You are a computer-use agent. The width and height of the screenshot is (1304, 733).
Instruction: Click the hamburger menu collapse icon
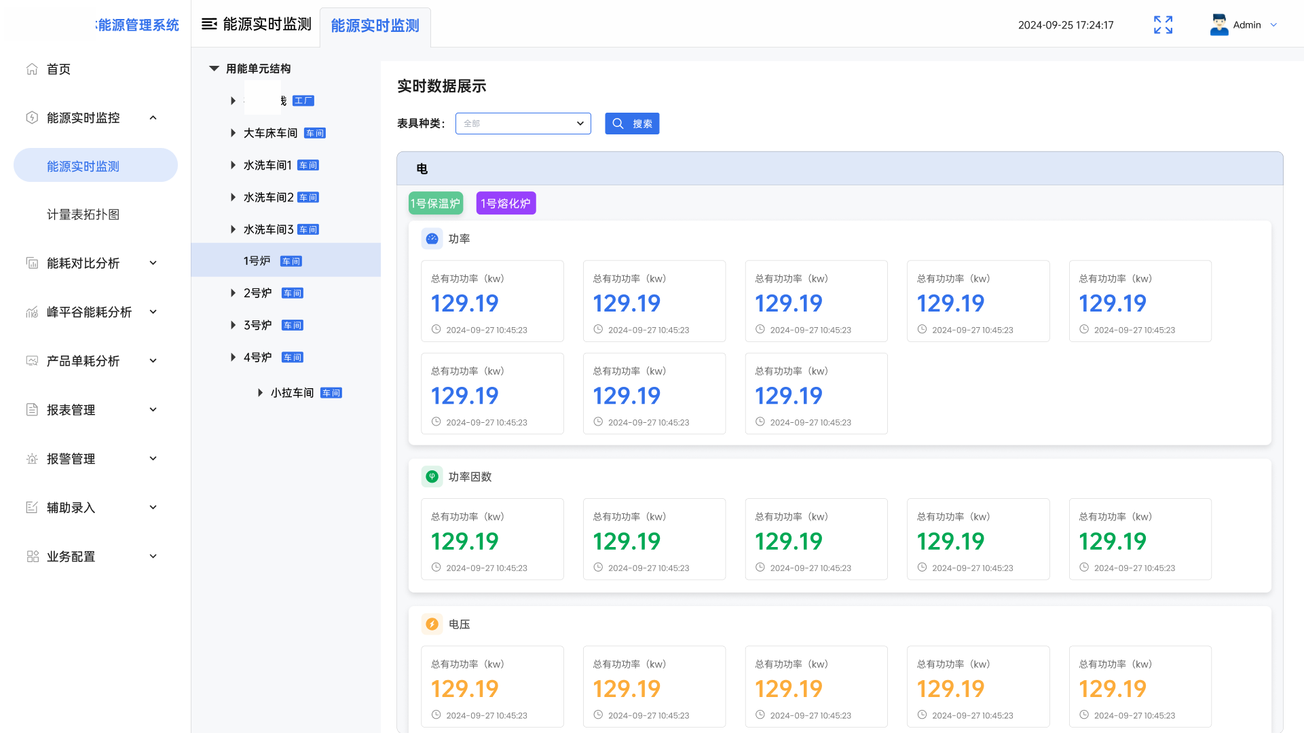(x=209, y=24)
